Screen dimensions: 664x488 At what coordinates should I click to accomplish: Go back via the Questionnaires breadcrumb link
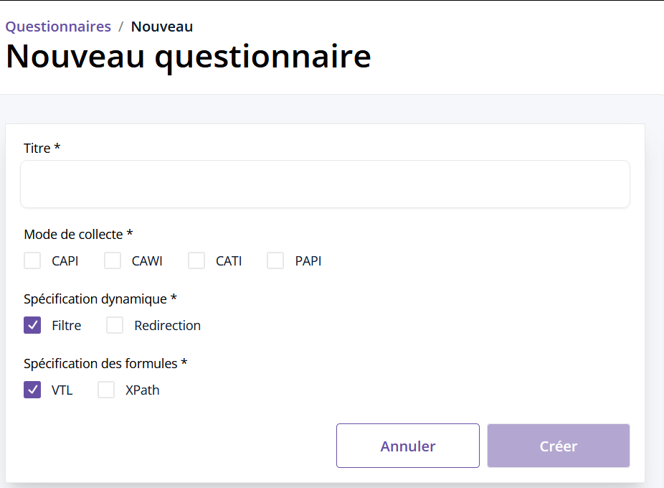click(58, 27)
